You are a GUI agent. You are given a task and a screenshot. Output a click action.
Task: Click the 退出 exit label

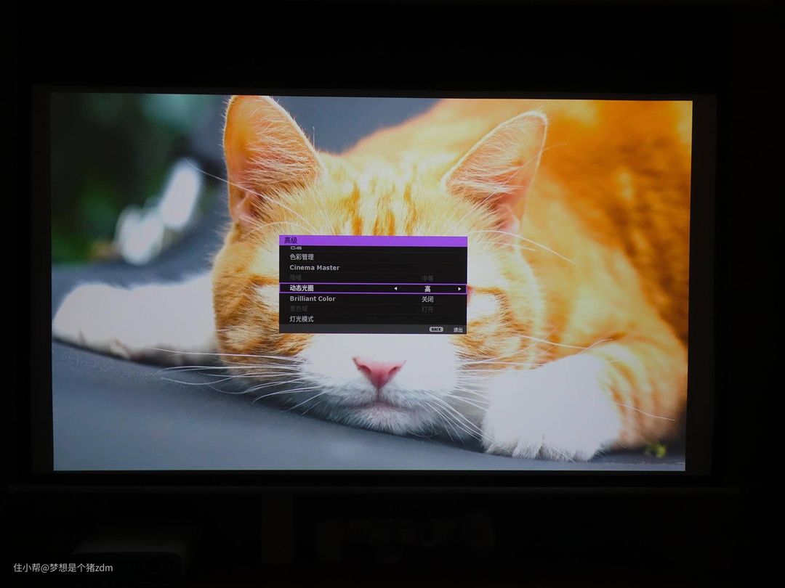tap(458, 330)
